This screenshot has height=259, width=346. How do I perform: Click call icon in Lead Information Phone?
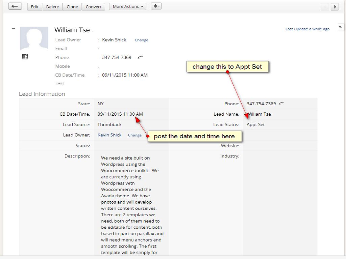pyautogui.click(x=281, y=103)
